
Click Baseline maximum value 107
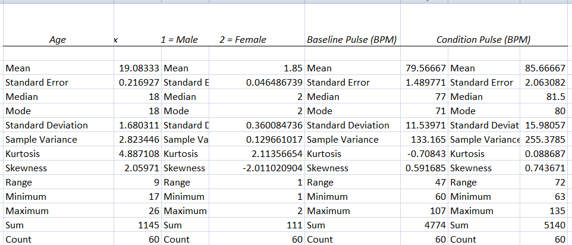point(438,211)
